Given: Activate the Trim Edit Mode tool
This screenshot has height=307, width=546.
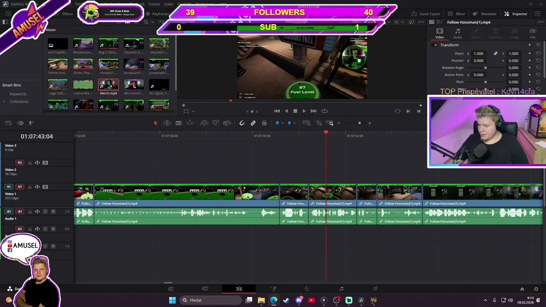Looking at the screenshot, I should pyautogui.click(x=167, y=123).
